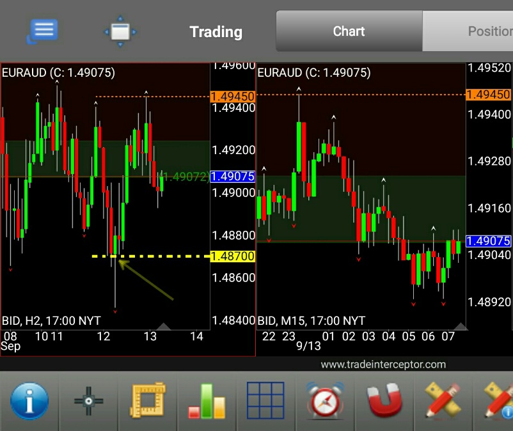513x431 pixels.
Task: Open the bar chart indicators icon
Action: (x=207, y=401)
